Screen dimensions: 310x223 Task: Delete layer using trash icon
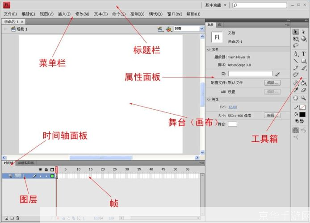[18, 218]
